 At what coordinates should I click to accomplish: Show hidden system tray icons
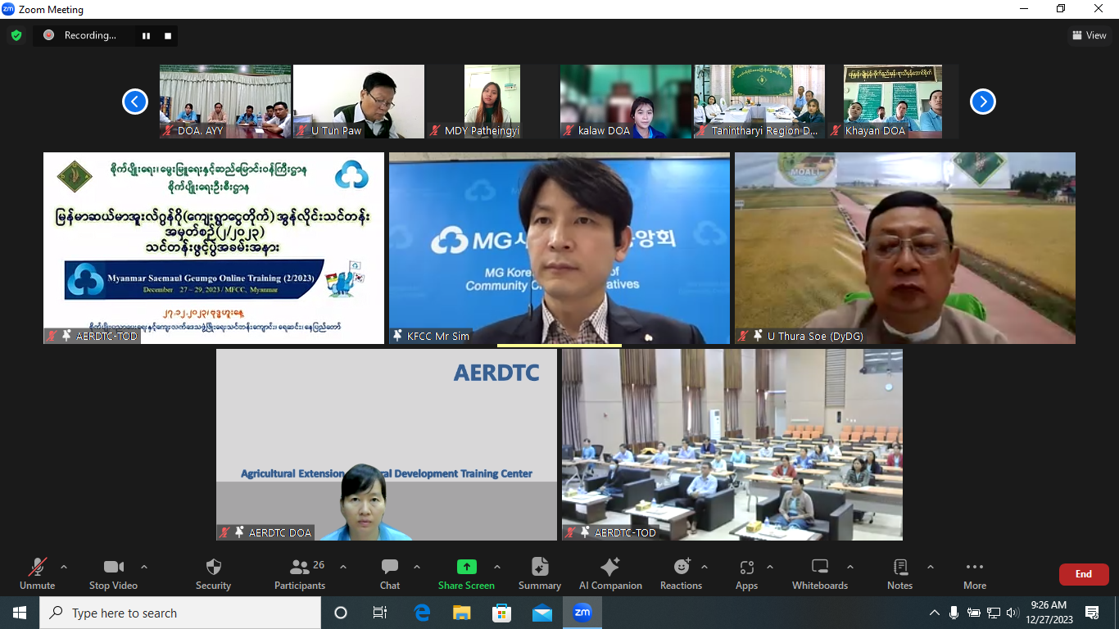click(x=935, y=613)
